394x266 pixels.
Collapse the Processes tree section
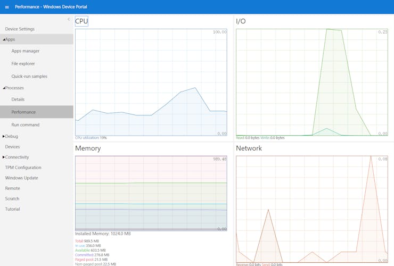point(4,88)
